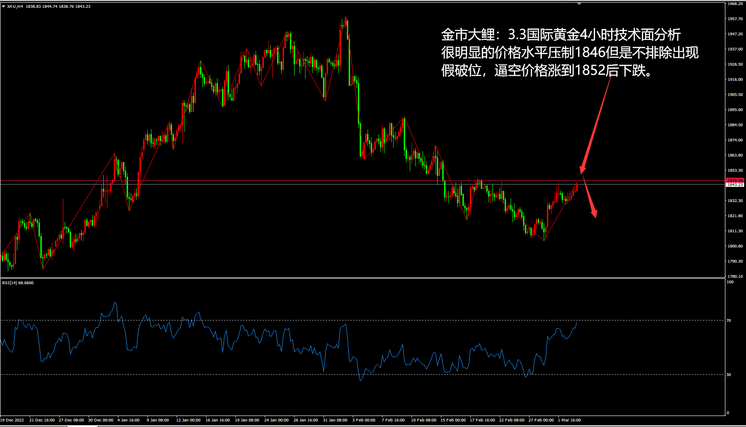Click the Chinese analysis text annotation

[569, 53]
